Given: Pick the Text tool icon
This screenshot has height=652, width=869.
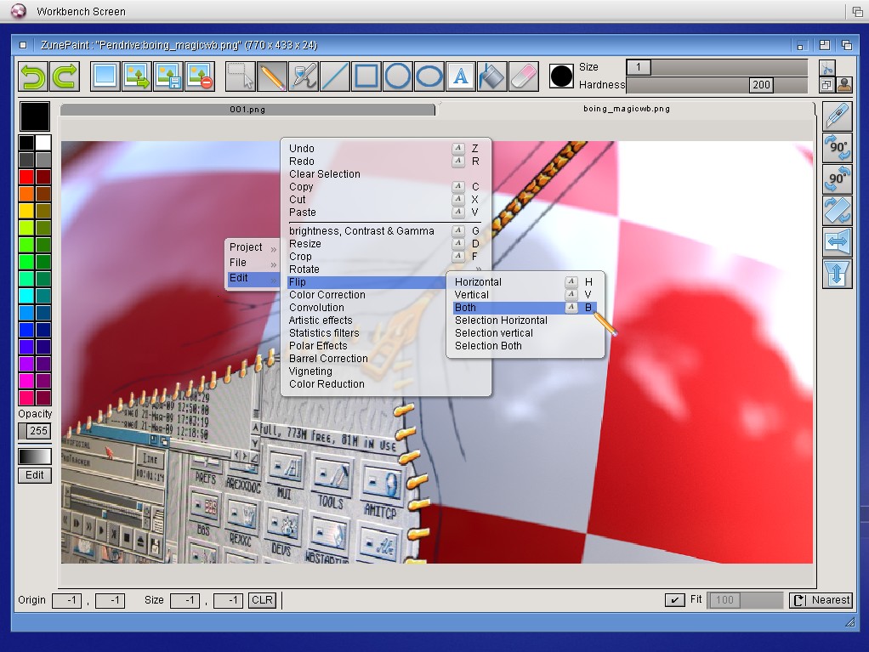Looking at the screenshot, I should pyautogui.click(x=460, y=77).
